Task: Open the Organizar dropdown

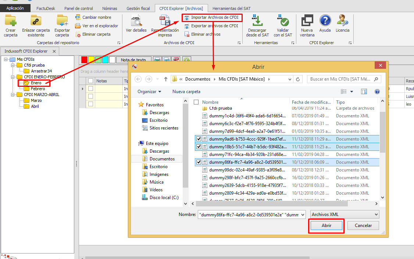Action: (149, 92)
